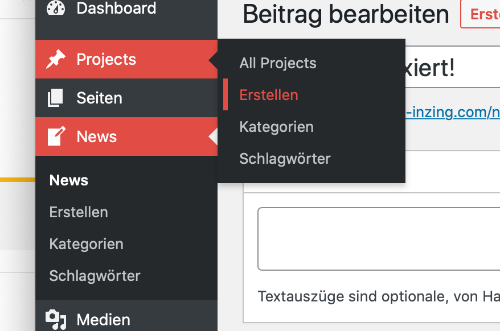500x331 pixels.
Task: Follow the inzing.com permalink link
Action: 453,113
